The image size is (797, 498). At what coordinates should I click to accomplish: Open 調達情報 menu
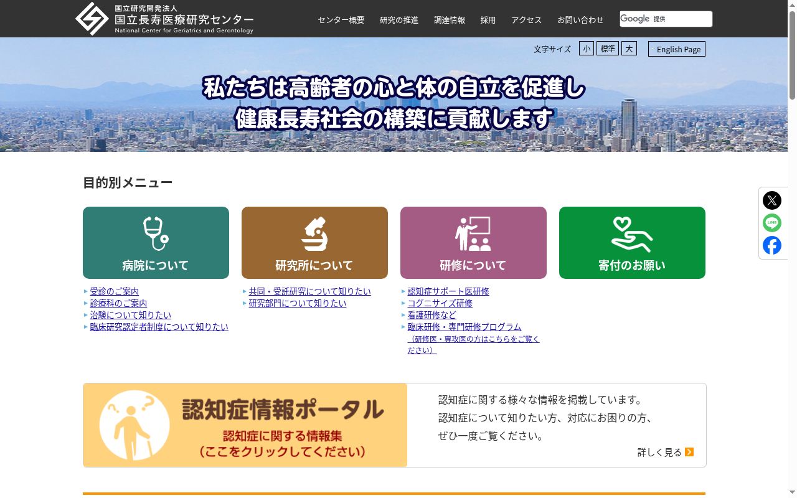(450, 20)
